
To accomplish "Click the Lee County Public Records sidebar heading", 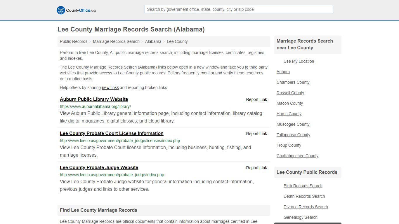I will point(307,172).
